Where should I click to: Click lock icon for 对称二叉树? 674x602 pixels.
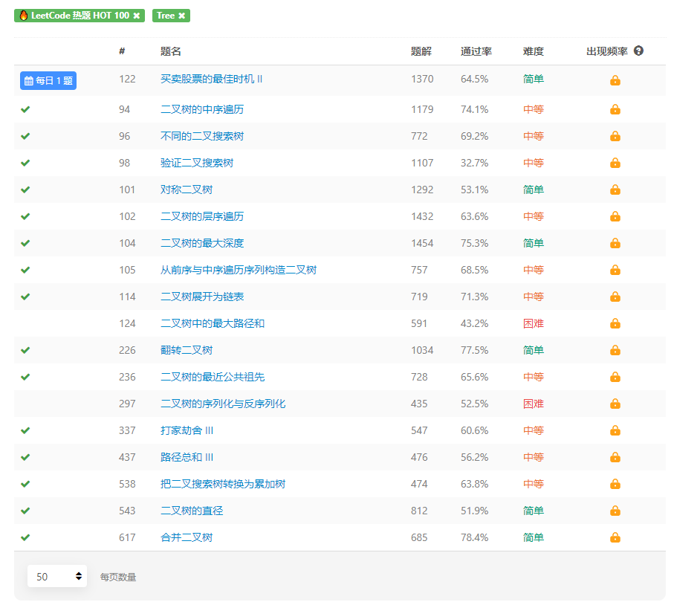(x=615, y=190)
